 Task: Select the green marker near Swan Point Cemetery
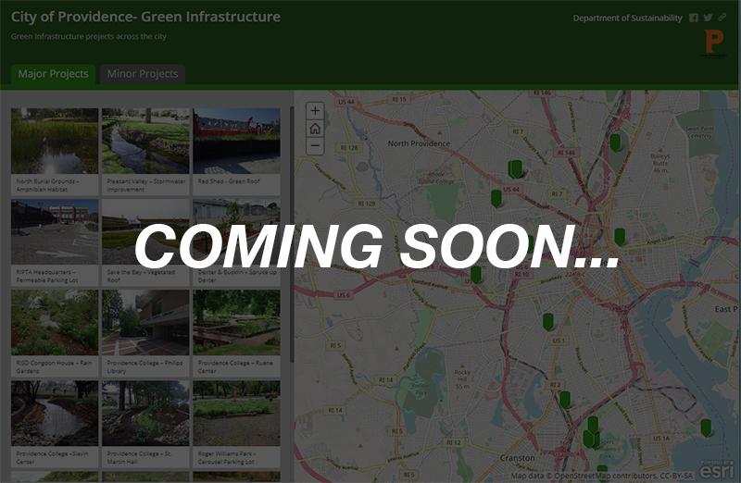(x=615, y=142)
